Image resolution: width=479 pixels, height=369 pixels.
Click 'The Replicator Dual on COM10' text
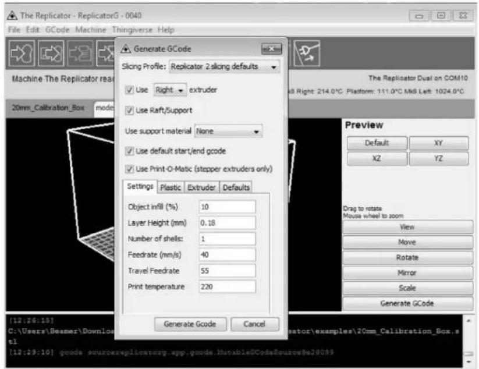pyautogui.click(x=418, y=78)
